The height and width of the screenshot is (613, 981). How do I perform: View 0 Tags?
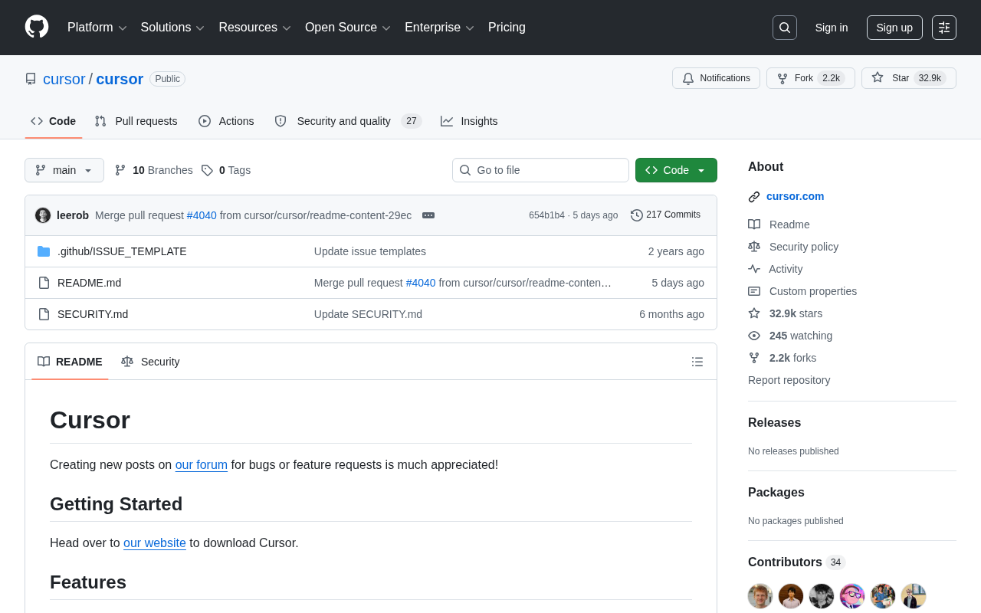pyautogui.click(x=226, y=170)
